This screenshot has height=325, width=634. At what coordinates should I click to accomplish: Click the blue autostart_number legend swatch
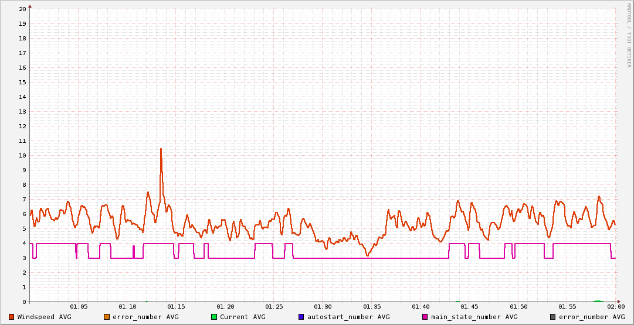[x=301, y=317]
